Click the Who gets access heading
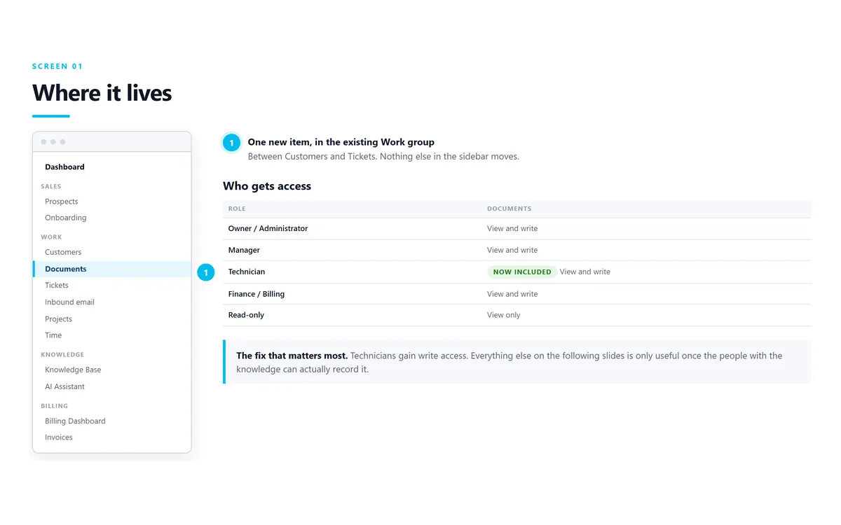Viewport: 841px width, 525px height. [x=267, y=186]
